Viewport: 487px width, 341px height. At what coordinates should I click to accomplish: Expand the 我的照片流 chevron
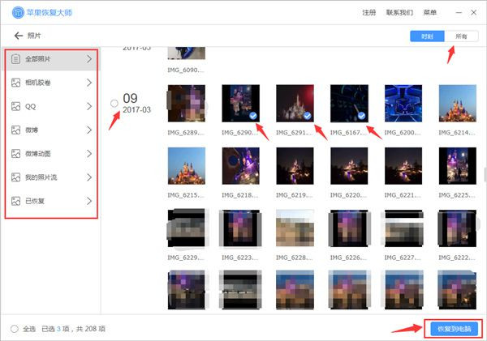[x=88, y=177]
